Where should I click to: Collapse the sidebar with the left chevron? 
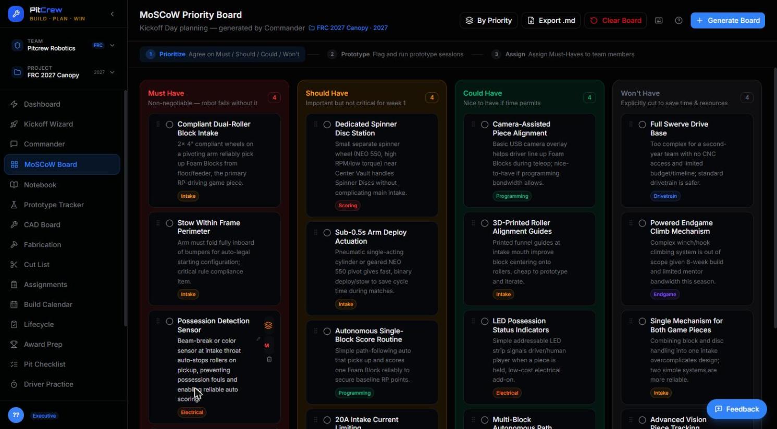(x=112, y=14)
